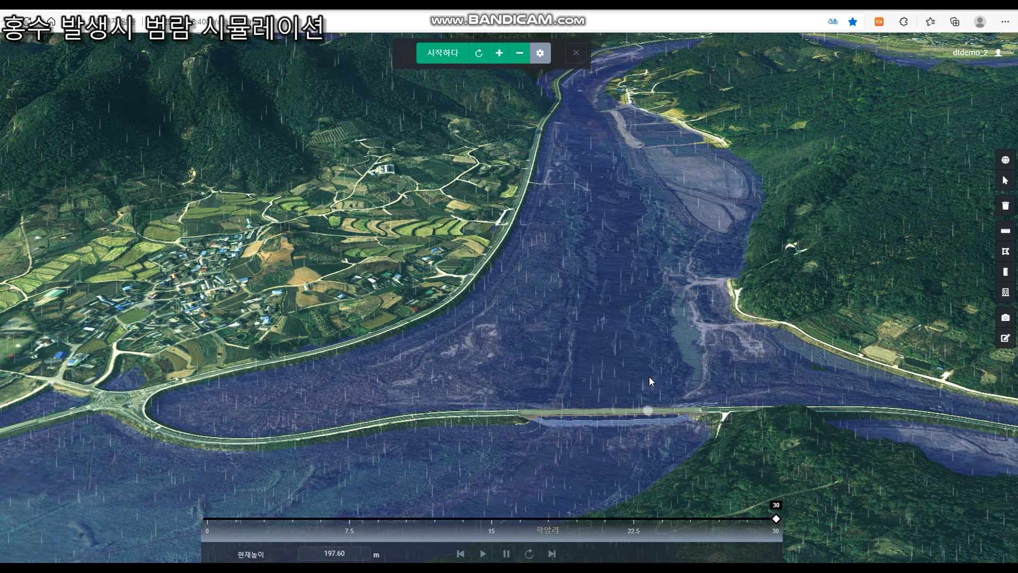Viewport: 1018px width, 573px height.
Task: Click the trash delete icon
Action: pyautogui.click(x=1005, y=206)
